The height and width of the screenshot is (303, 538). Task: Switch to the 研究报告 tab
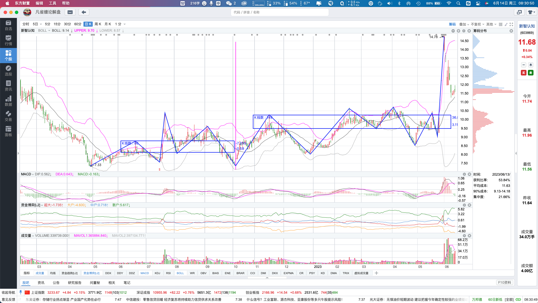click(75, 283)
